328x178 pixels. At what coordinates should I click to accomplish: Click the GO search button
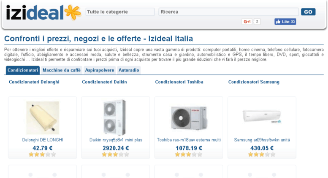click(308, 12)
